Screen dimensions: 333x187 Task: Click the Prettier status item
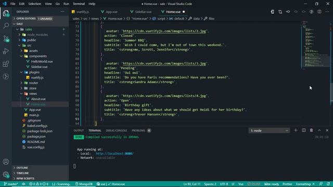pyautogui.click(x=287, y=184)
